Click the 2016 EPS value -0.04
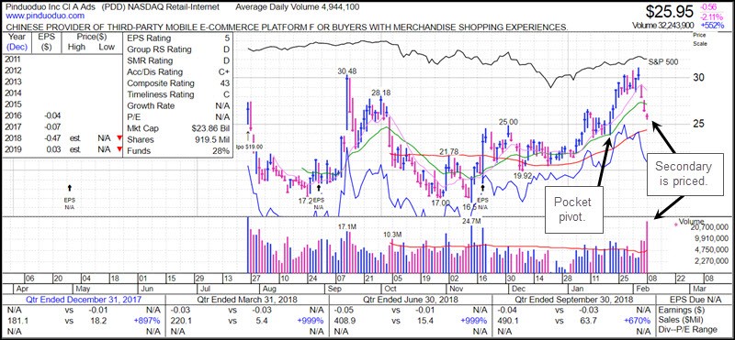The width and height of the screenshot is (735, 340). pyautogui.click(x=51, y=115)
